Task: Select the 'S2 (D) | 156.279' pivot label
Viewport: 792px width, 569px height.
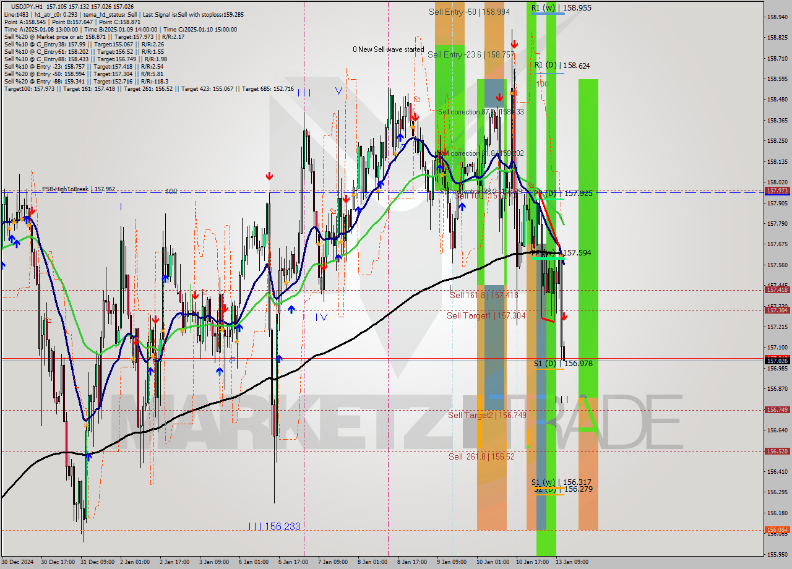Action: point(563,489)
